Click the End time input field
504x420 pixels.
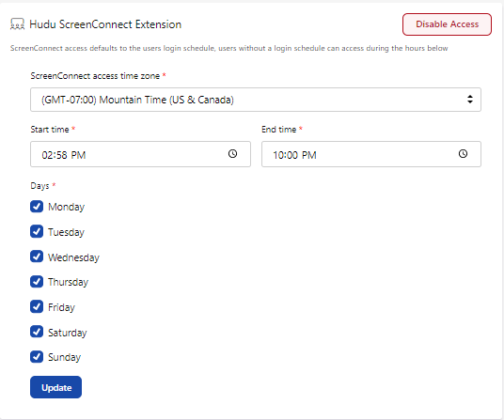[x=371, y=154]
